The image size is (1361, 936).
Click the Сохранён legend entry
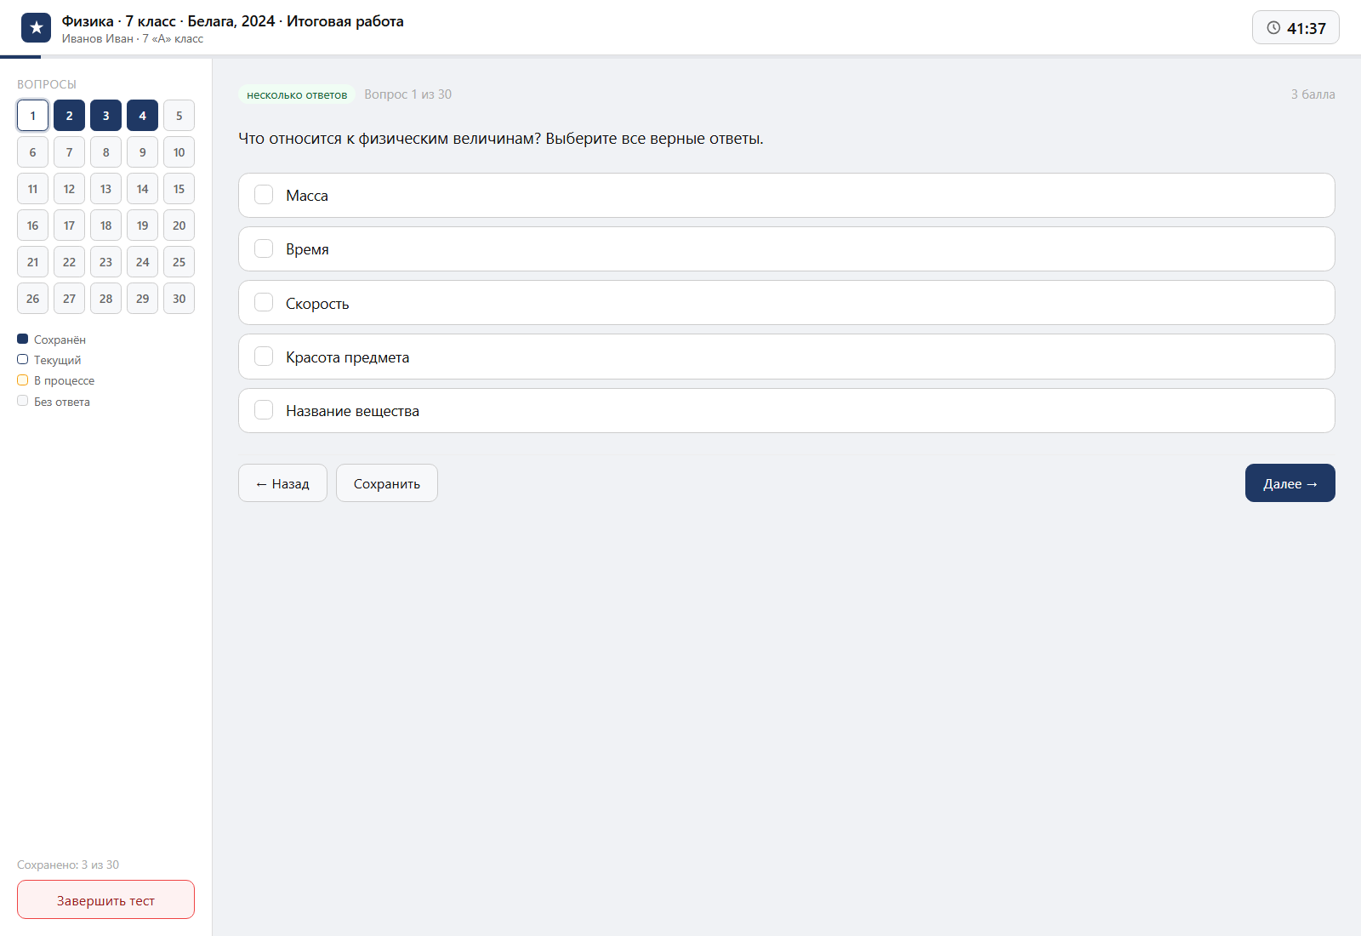pyautogui.click(x=51, y=340)
